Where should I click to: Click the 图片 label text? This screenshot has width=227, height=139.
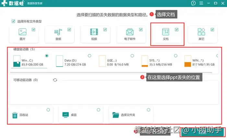pos(22,39)
